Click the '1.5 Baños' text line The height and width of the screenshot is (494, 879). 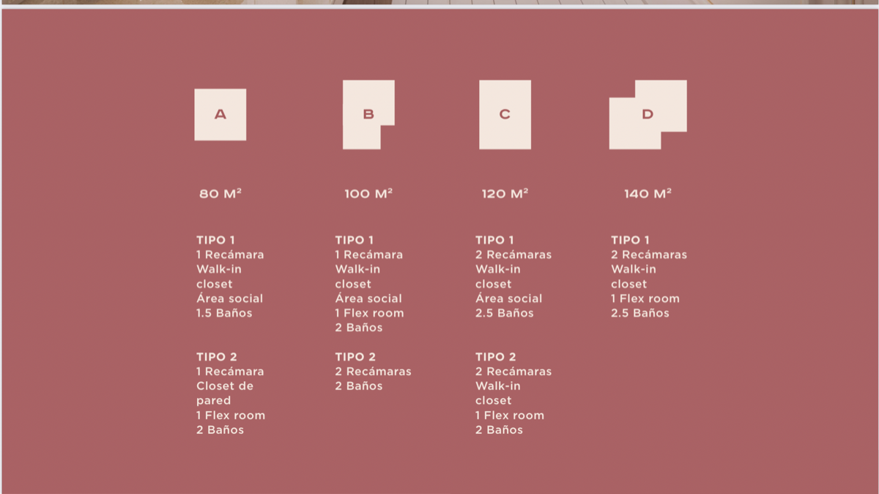224,313
